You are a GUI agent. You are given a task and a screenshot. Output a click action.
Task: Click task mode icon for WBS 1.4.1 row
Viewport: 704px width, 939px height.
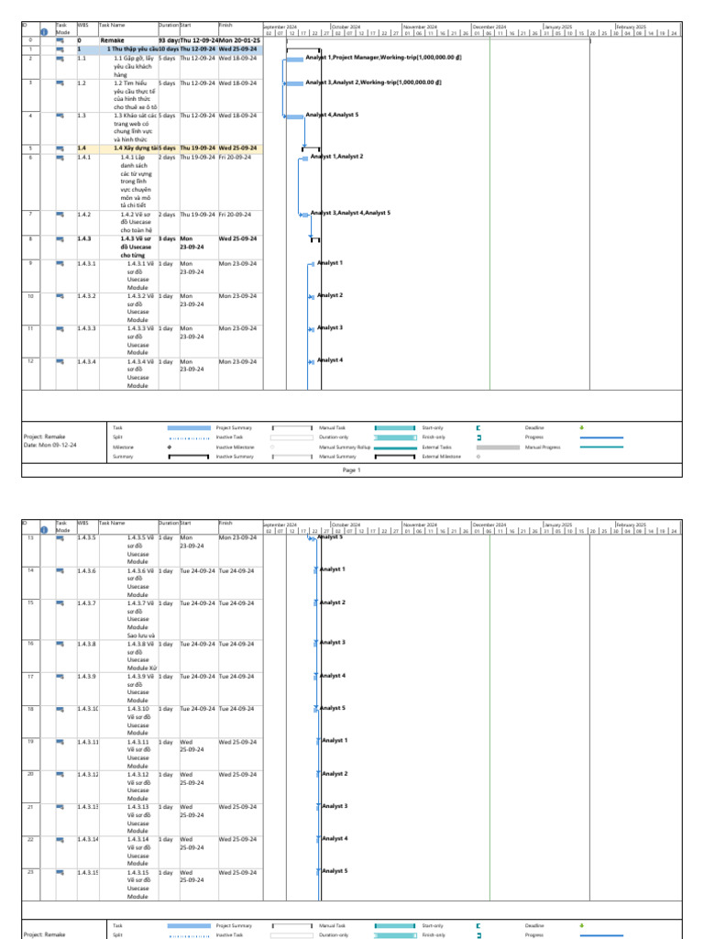pos(60,158)
